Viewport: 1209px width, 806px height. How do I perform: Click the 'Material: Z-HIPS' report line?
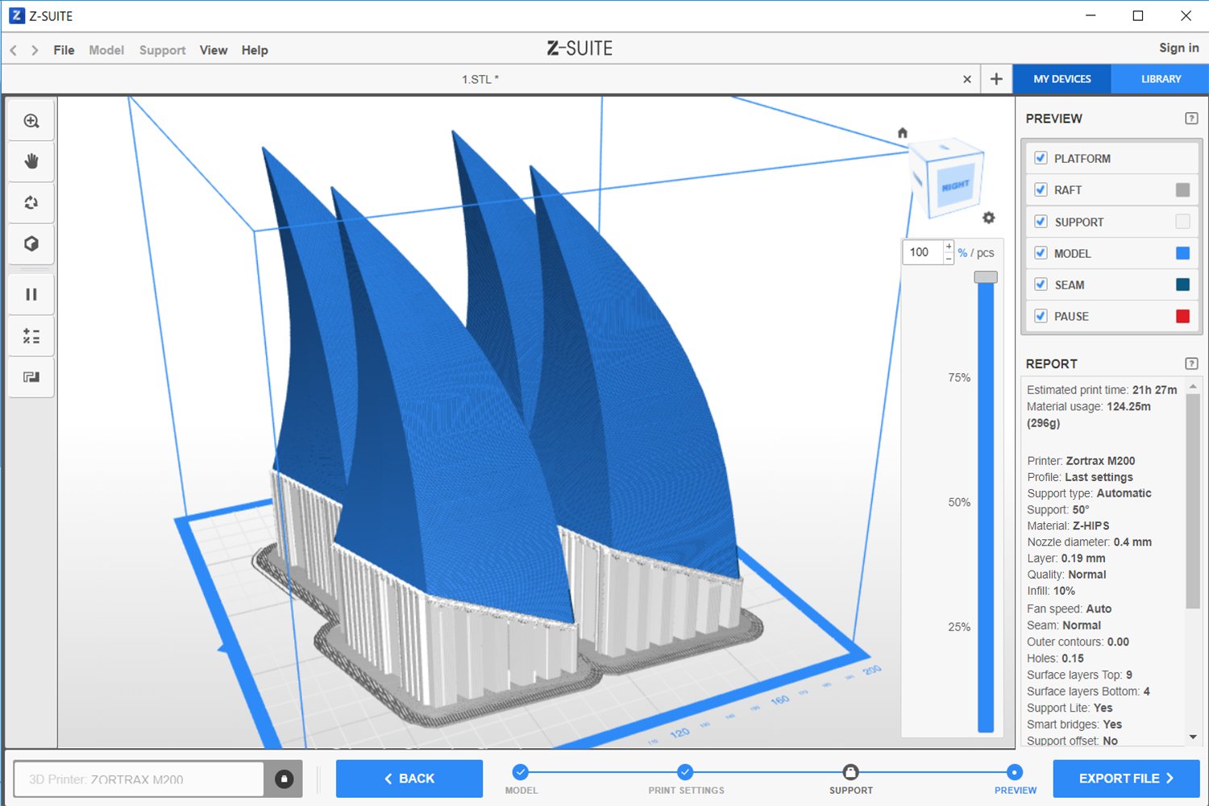point(1068,526)
